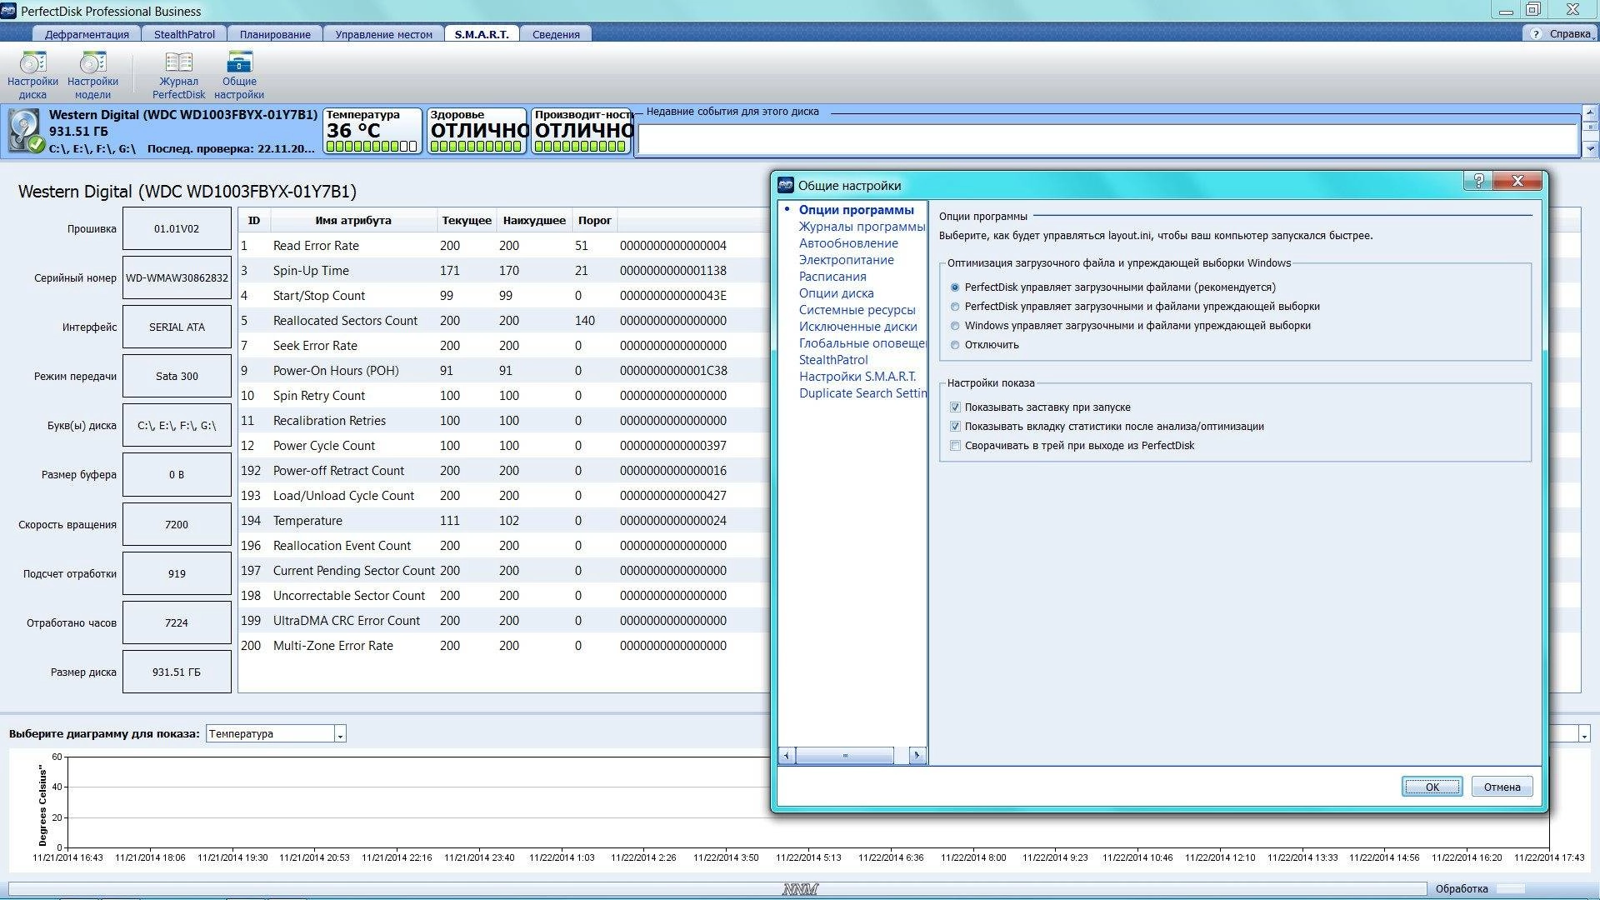Switch to the Планирование tab

[x=275, y=34]
